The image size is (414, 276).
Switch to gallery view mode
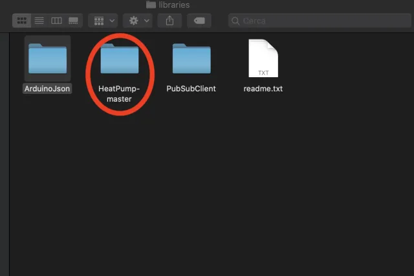[x=74, y=21]
